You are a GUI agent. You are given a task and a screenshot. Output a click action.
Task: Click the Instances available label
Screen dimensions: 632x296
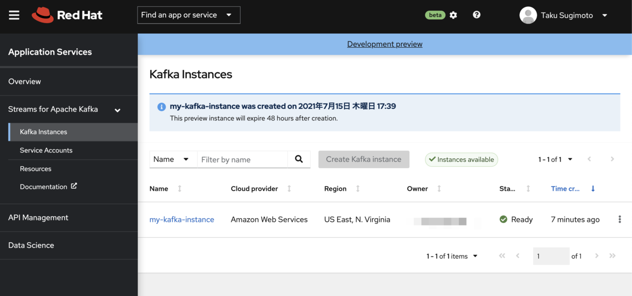461,159
